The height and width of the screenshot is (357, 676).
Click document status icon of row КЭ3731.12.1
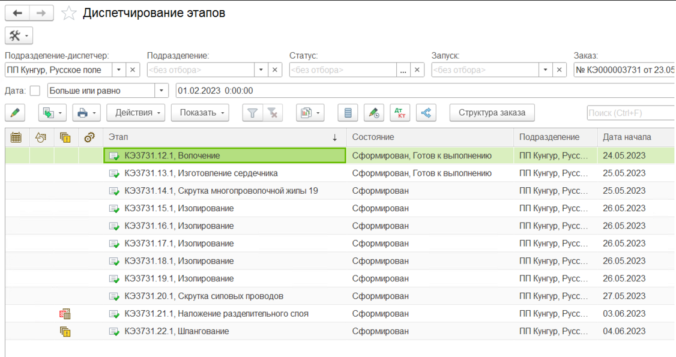[114, 156]
